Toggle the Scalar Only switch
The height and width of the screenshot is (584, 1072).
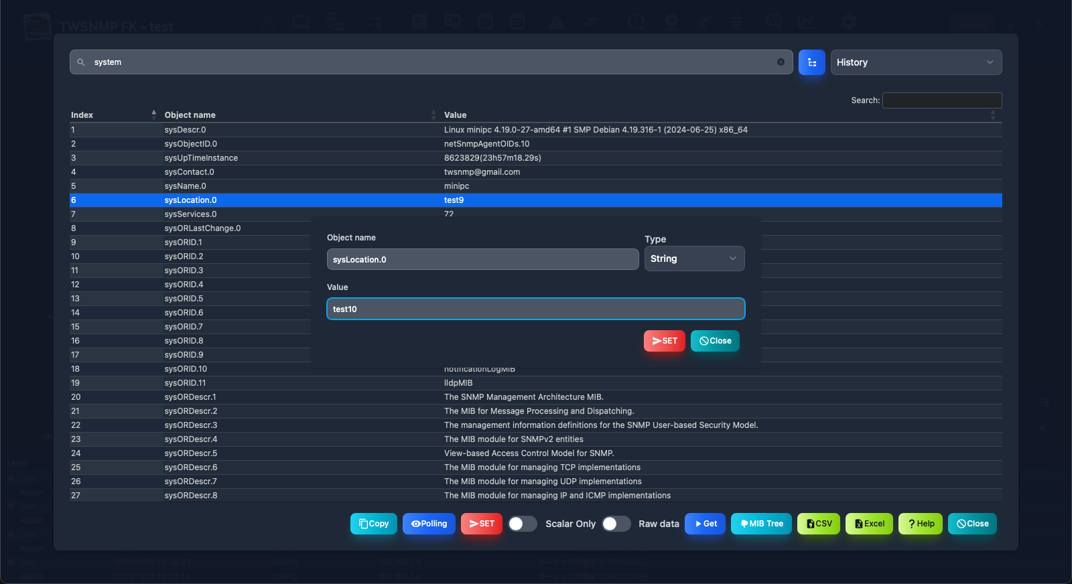click(523, 524)
